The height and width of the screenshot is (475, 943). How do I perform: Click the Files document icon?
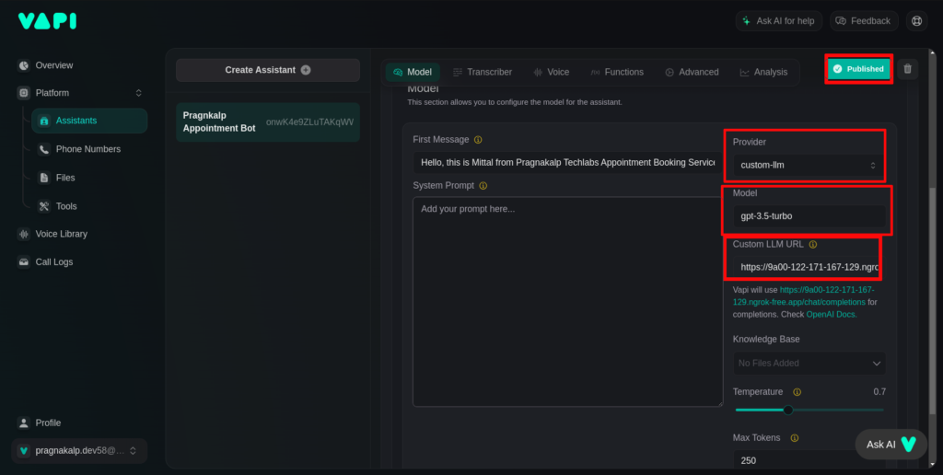point(44,178)
